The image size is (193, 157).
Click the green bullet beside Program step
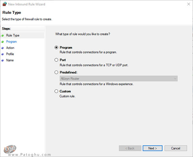[3, 42]
